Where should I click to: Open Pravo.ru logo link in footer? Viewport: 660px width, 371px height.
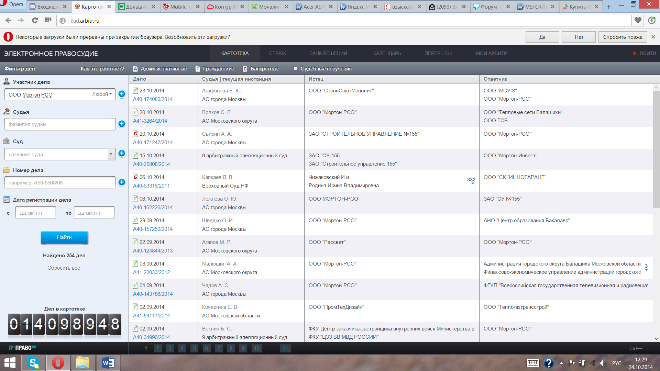[x=22, y=348]
